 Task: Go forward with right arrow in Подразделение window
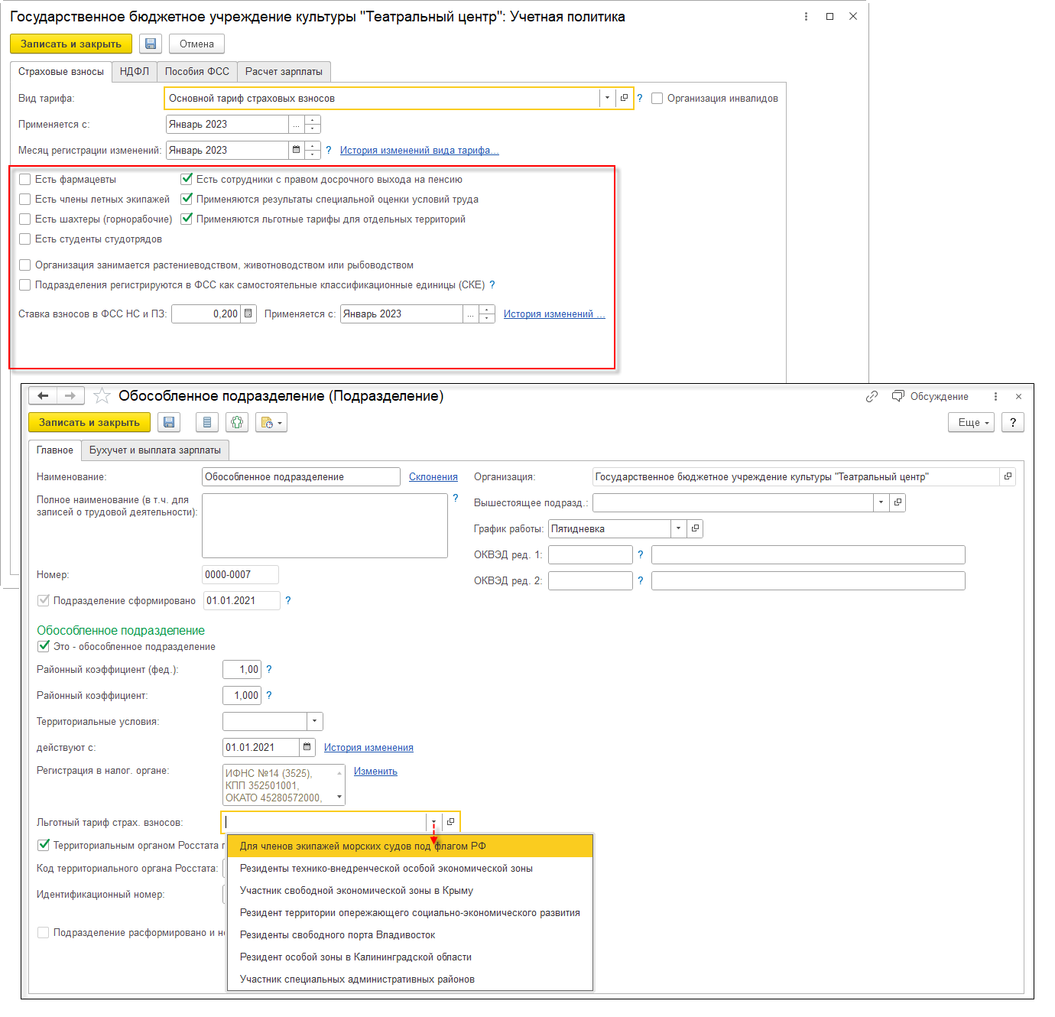coord(70,395)
